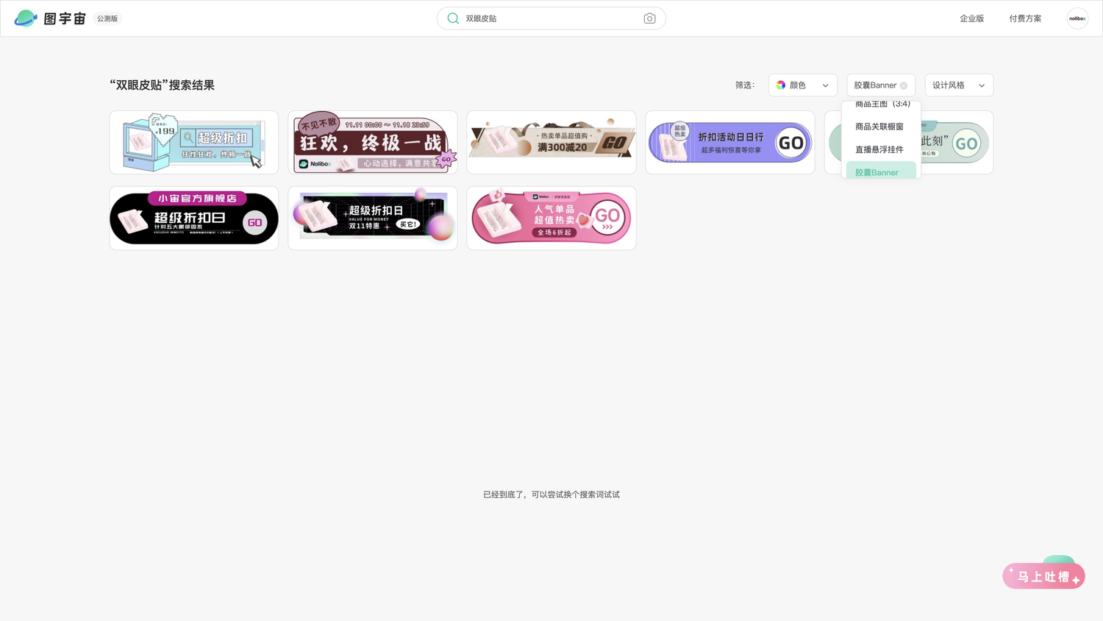Click 已经到底了 end-of-results message
The height and width of the screenshot is (621, 1103).
coord(551,494)
